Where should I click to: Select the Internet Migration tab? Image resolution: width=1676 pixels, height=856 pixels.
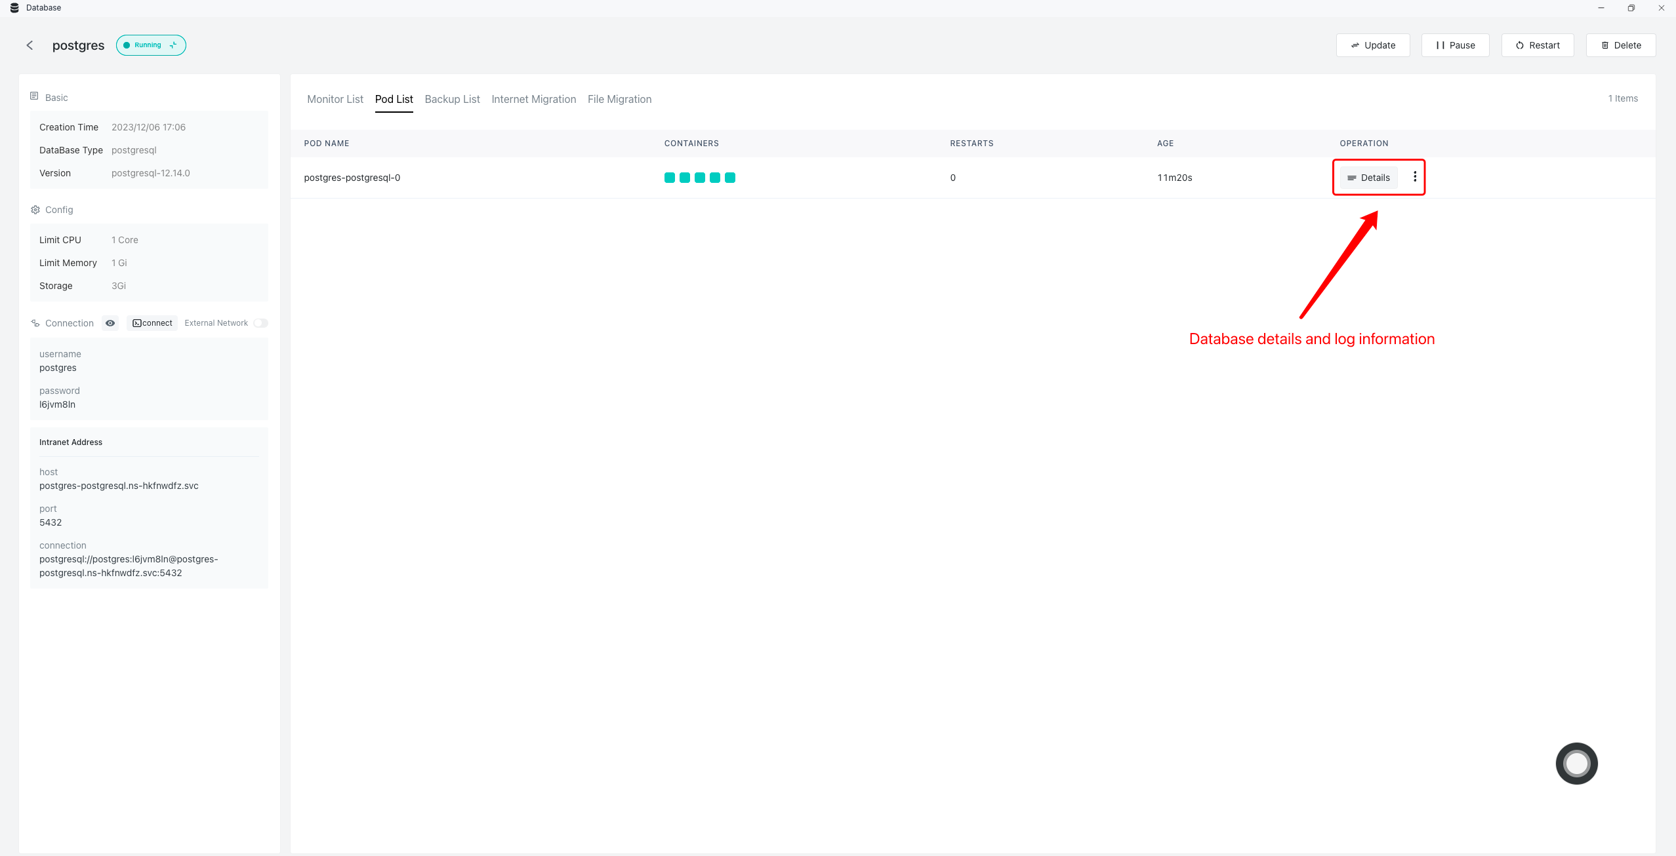(533, 99)
